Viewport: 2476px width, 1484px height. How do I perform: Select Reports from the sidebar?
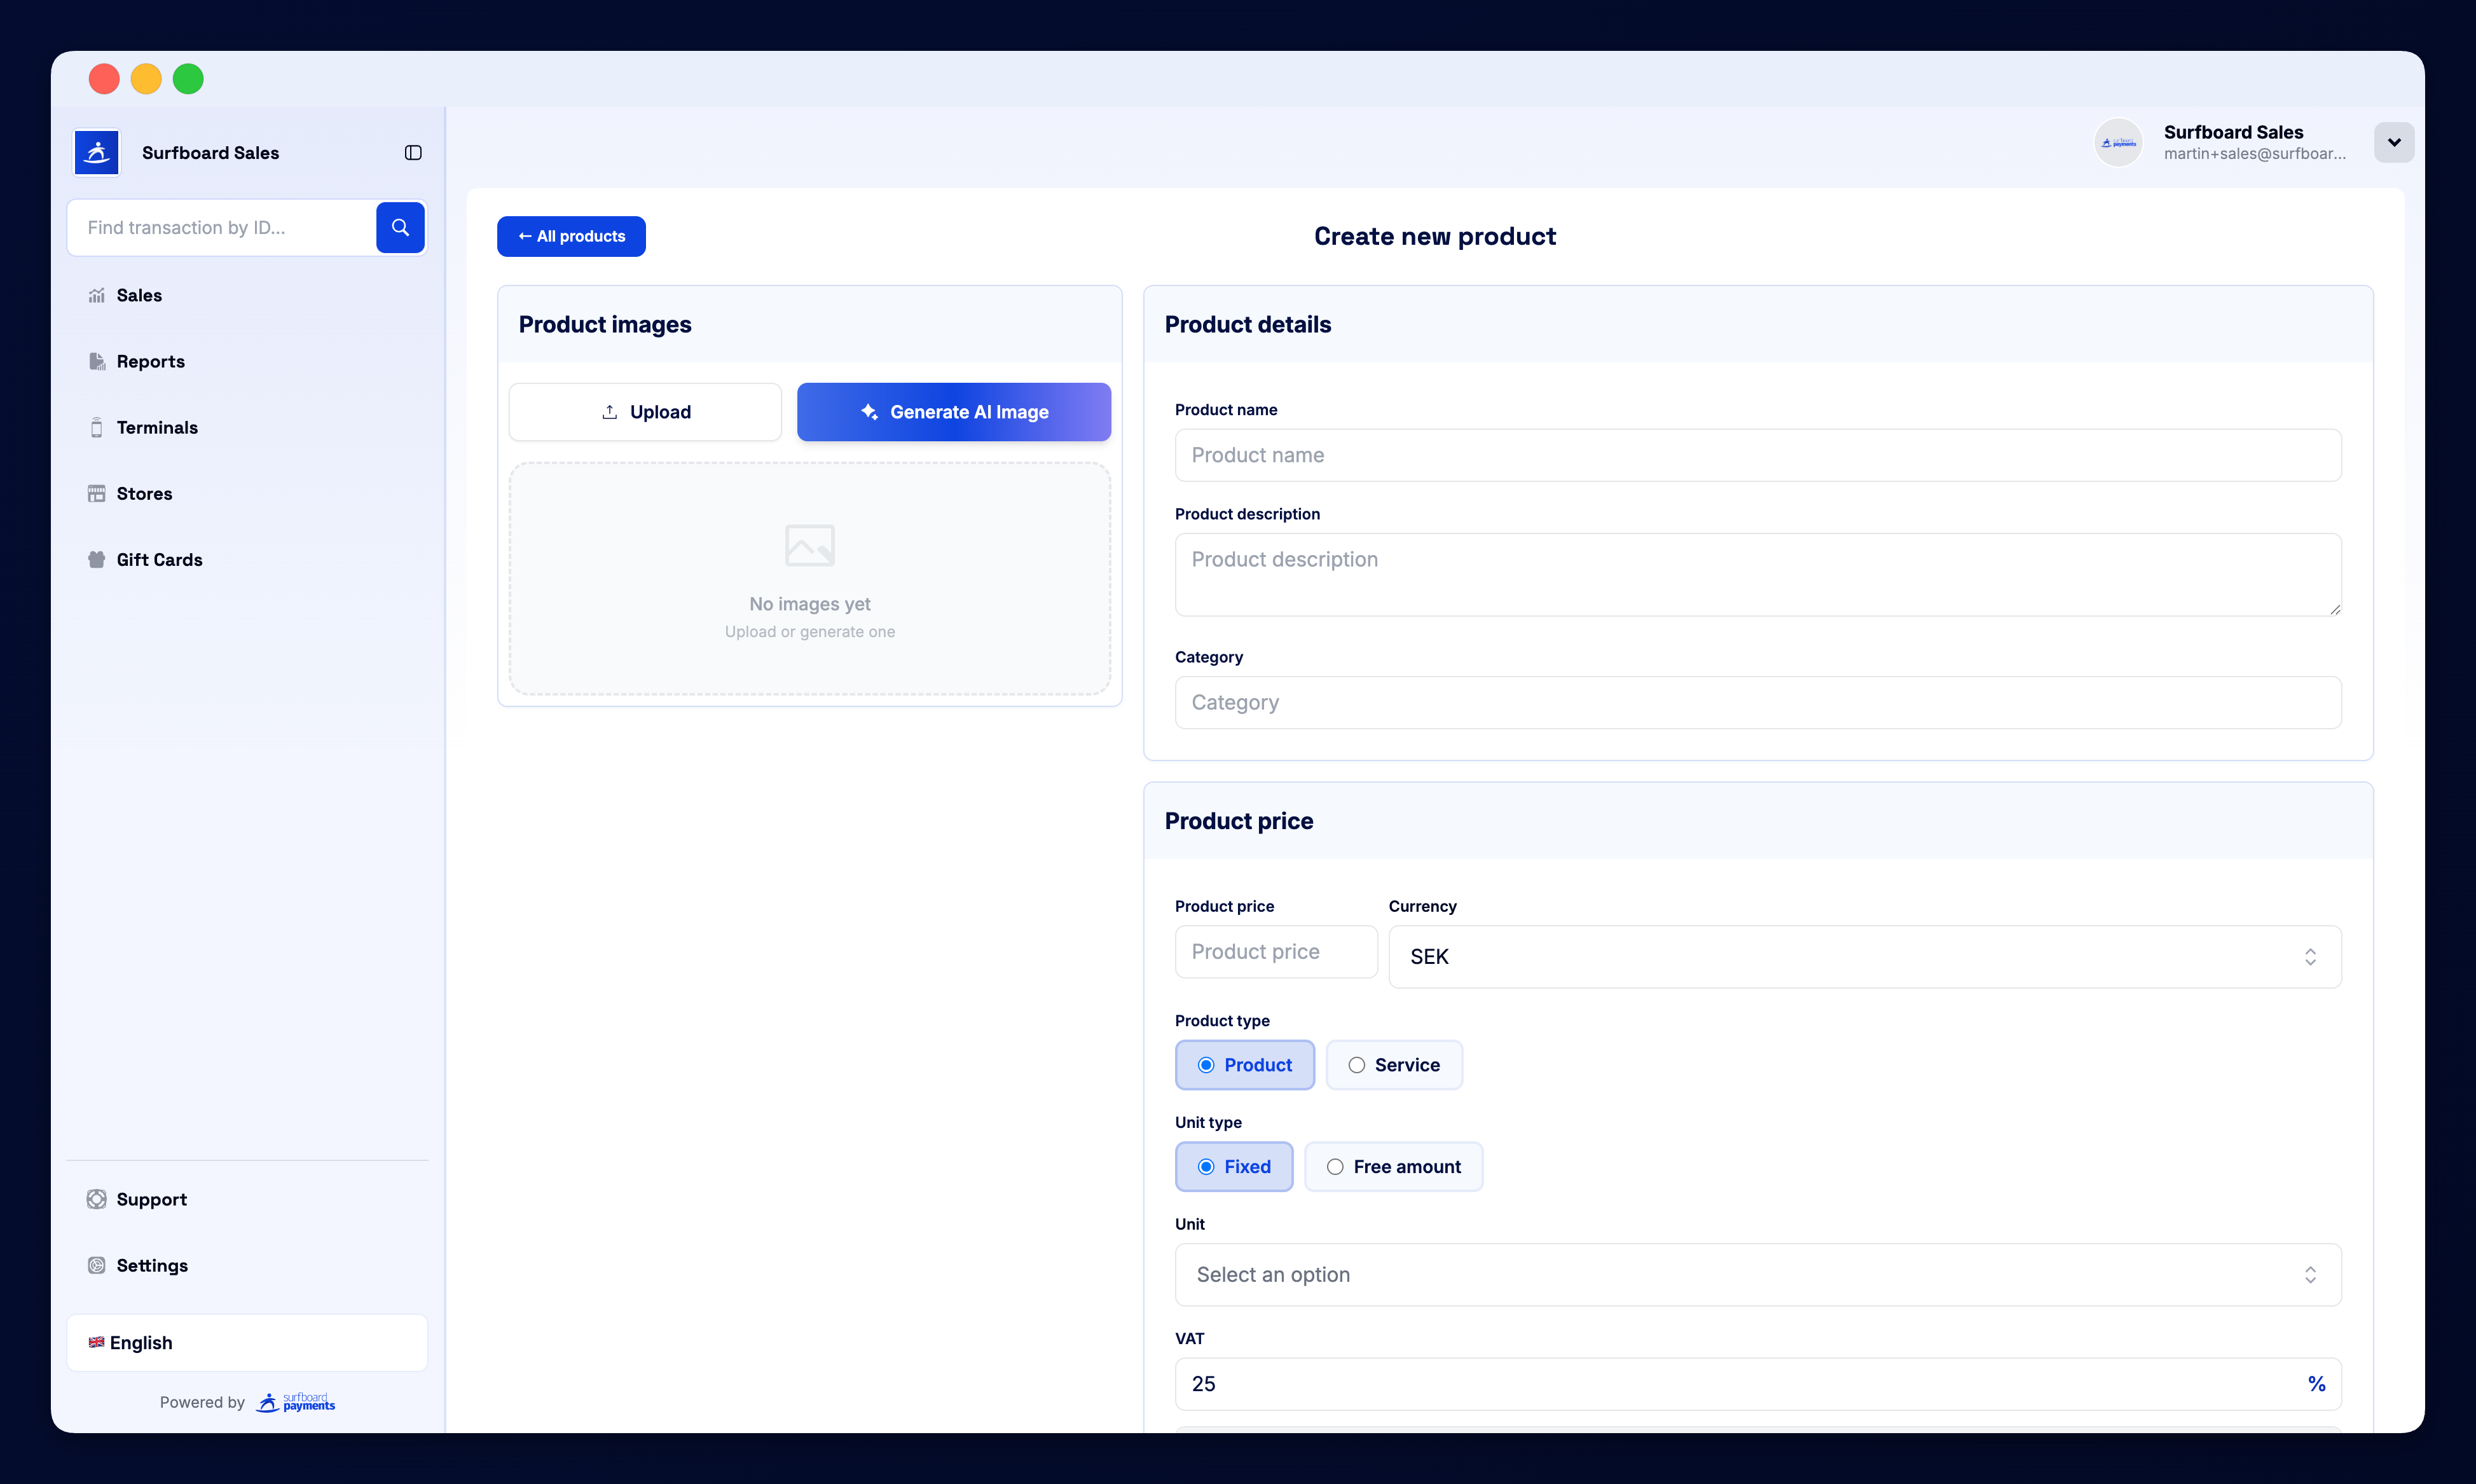tap(150, 361)
